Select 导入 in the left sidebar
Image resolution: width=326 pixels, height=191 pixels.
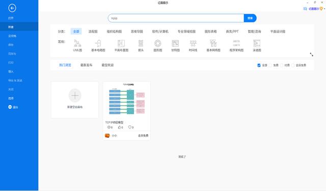tap(11, 72)
